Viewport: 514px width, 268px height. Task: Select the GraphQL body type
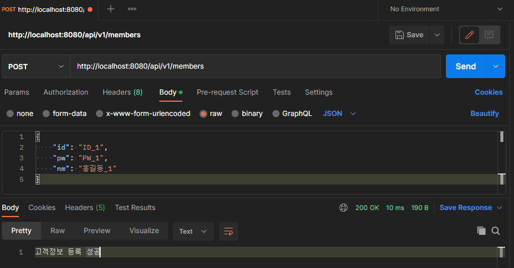(x=293, y=114)
